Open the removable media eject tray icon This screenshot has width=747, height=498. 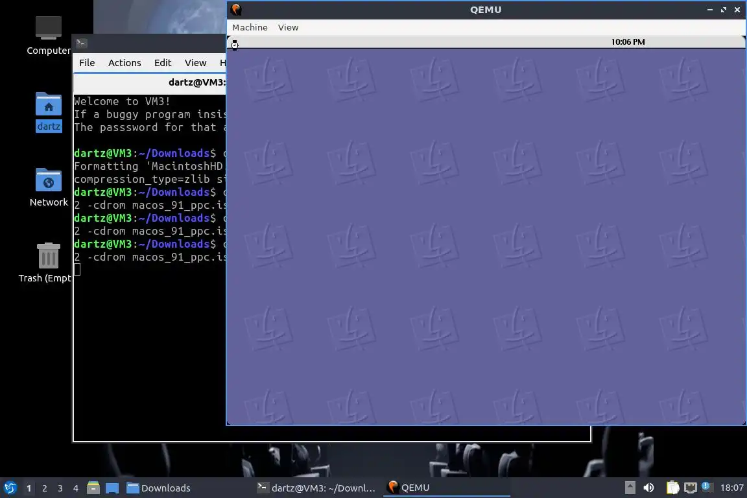click(x=630, y=488)
